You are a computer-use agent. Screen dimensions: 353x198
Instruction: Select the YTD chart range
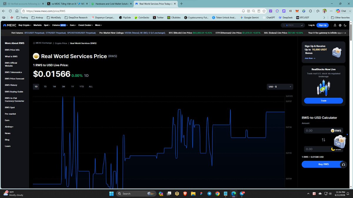click(x=81, y=87)
